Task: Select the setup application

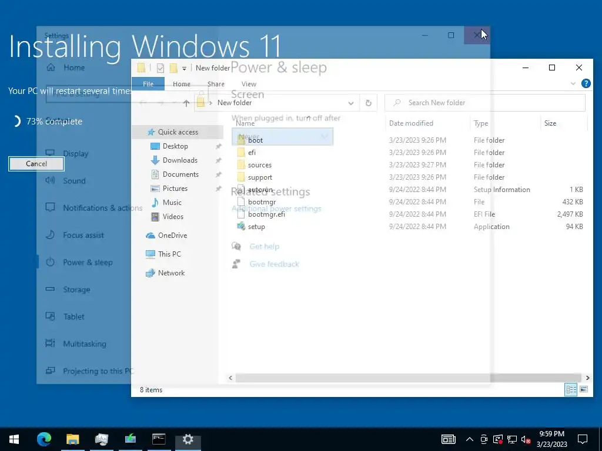Action: [256, 227]
